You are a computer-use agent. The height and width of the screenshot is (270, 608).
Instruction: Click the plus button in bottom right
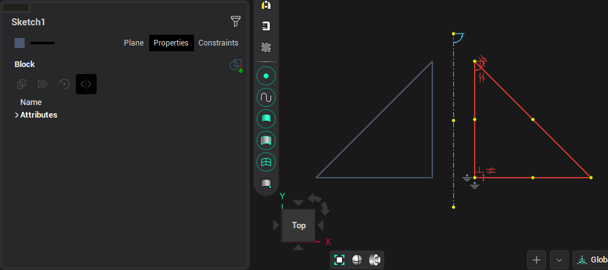pos(537,260)
